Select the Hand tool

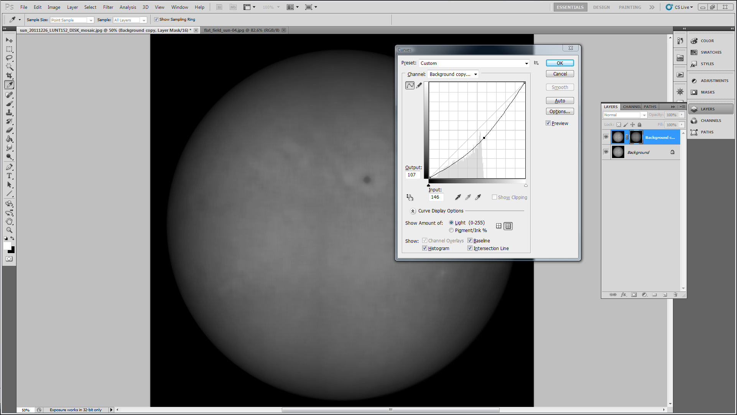pyautogui.click(x=9, y=221)
